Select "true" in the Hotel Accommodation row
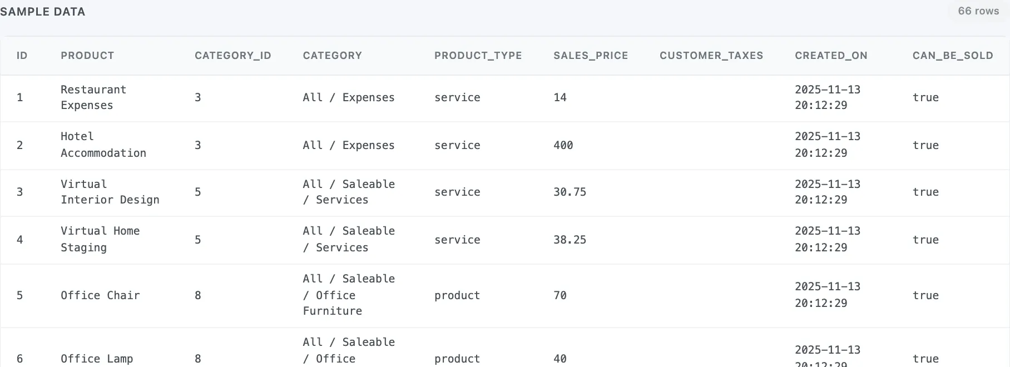This screenshot has width=1010, height=367. click(x=925, y=145)
